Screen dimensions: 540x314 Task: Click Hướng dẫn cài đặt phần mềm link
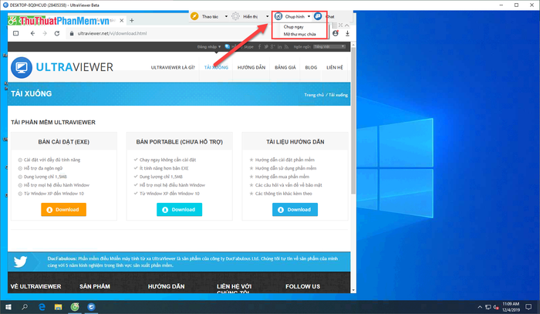[285, 160]
